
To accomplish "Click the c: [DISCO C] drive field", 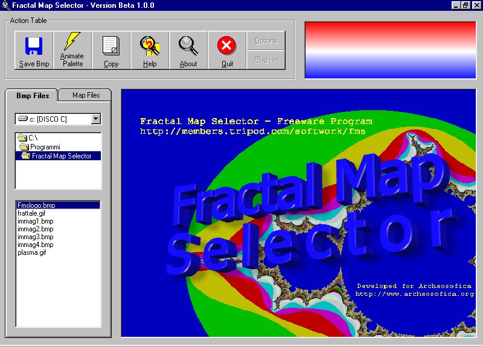I will (58, 119).
